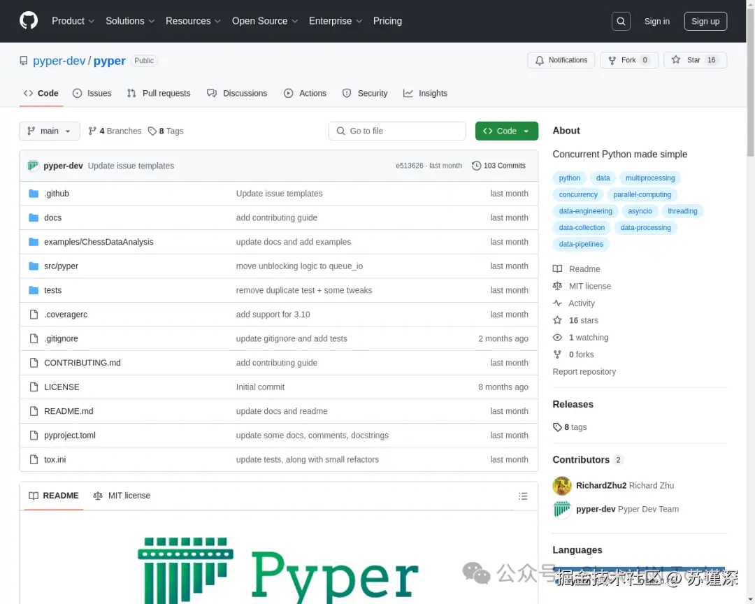
Task: Open the .coveragerc file
Action: [66, 315]
